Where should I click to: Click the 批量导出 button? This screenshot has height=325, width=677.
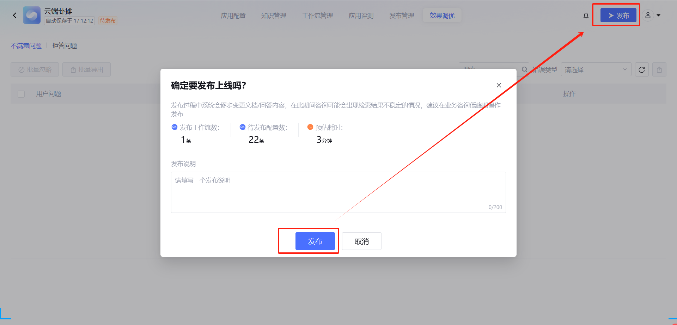87,69
